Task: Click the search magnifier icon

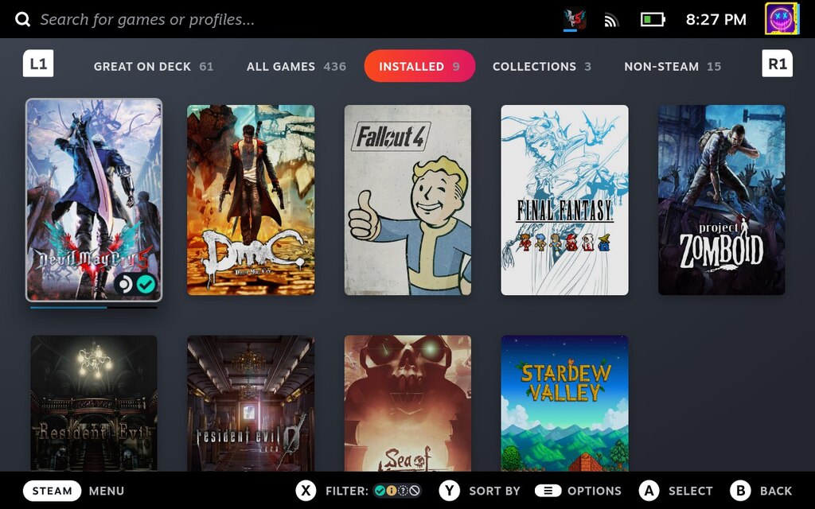Action: point(22,19)
